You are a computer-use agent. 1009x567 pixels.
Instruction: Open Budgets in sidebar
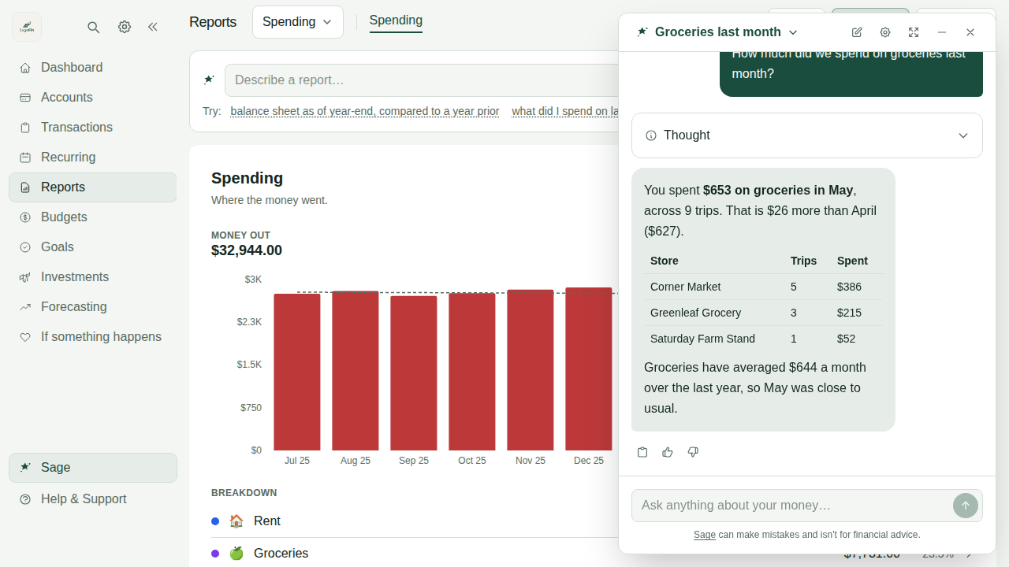(x=93, y=217)
